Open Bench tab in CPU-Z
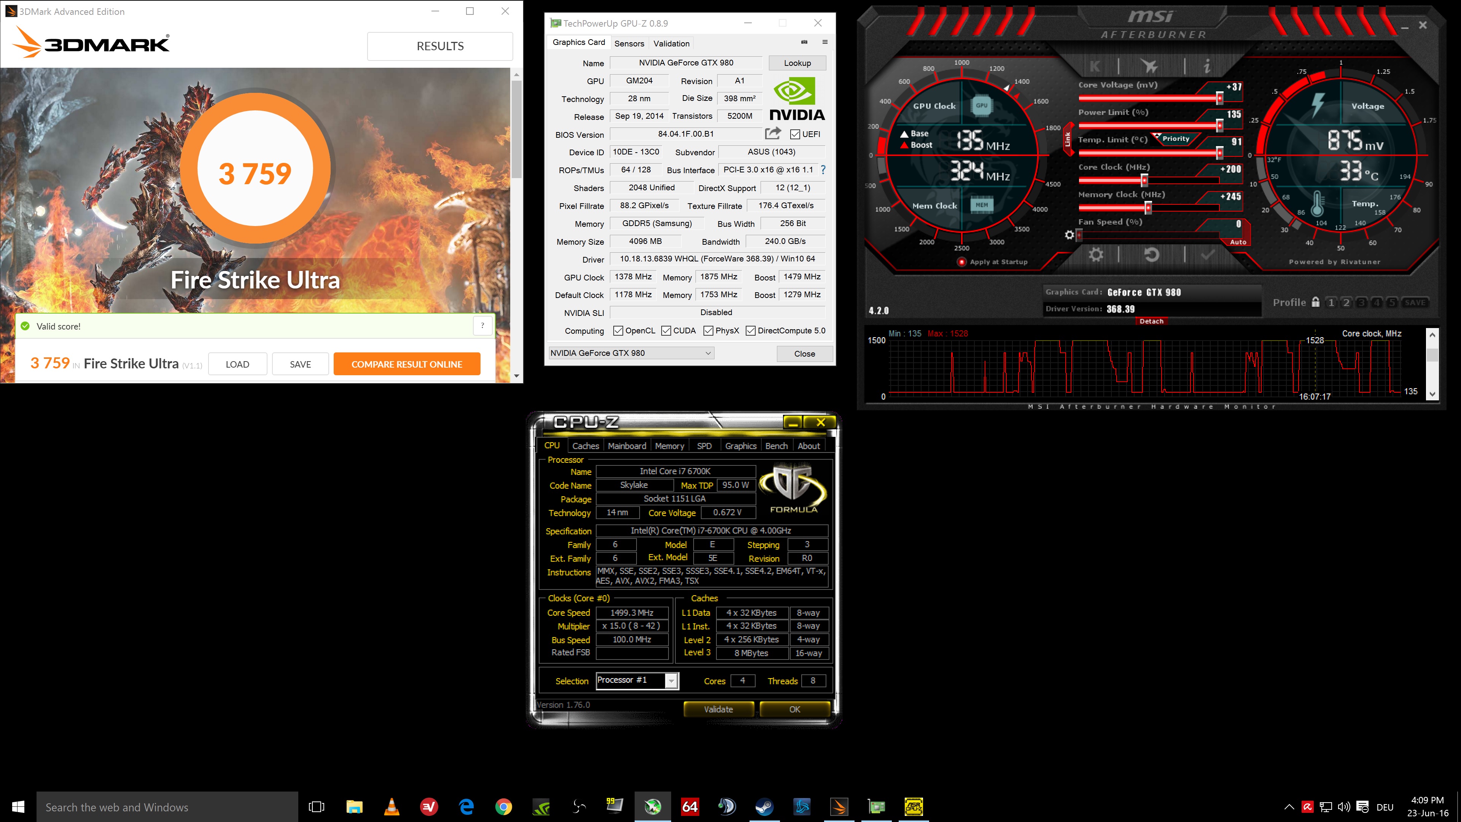Image resolution: width=1461 pixels, height=822 pixels. click(x=777, y=446)
